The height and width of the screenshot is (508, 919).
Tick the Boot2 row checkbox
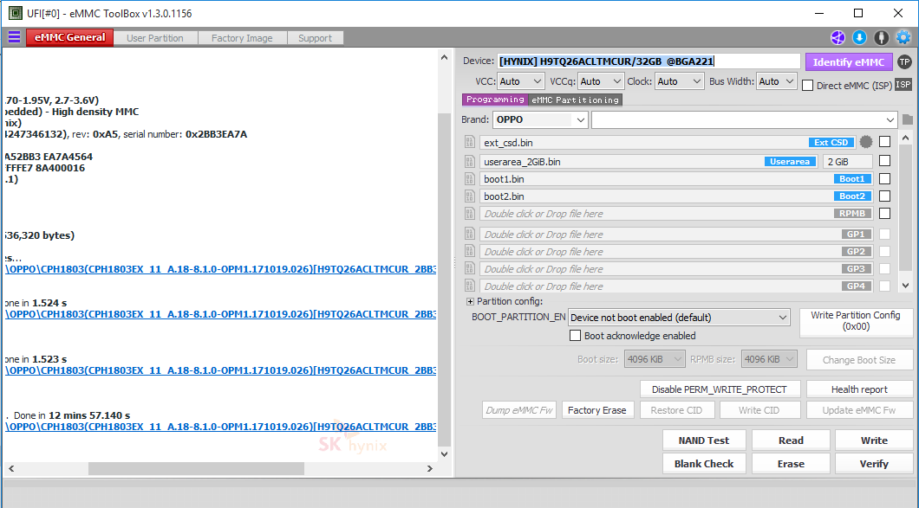click(x=885, y=196)
